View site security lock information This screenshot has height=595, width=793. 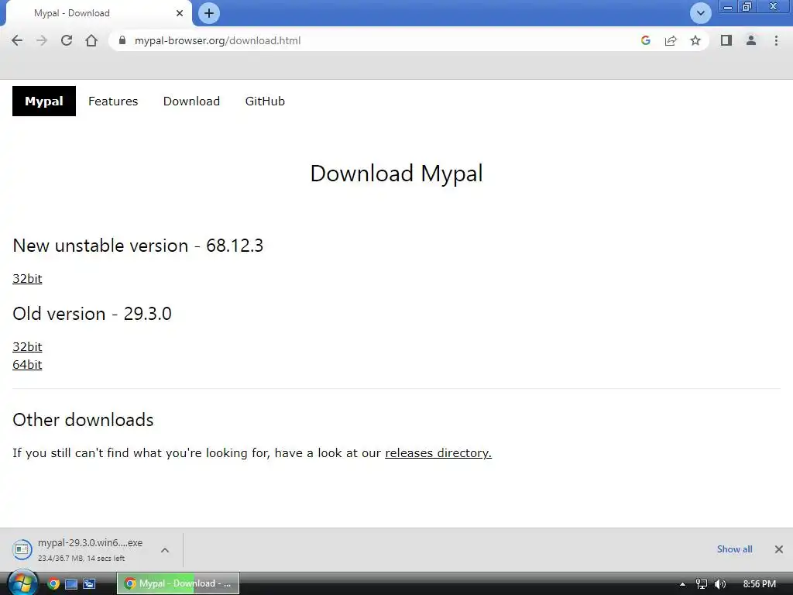coord(122,40)
